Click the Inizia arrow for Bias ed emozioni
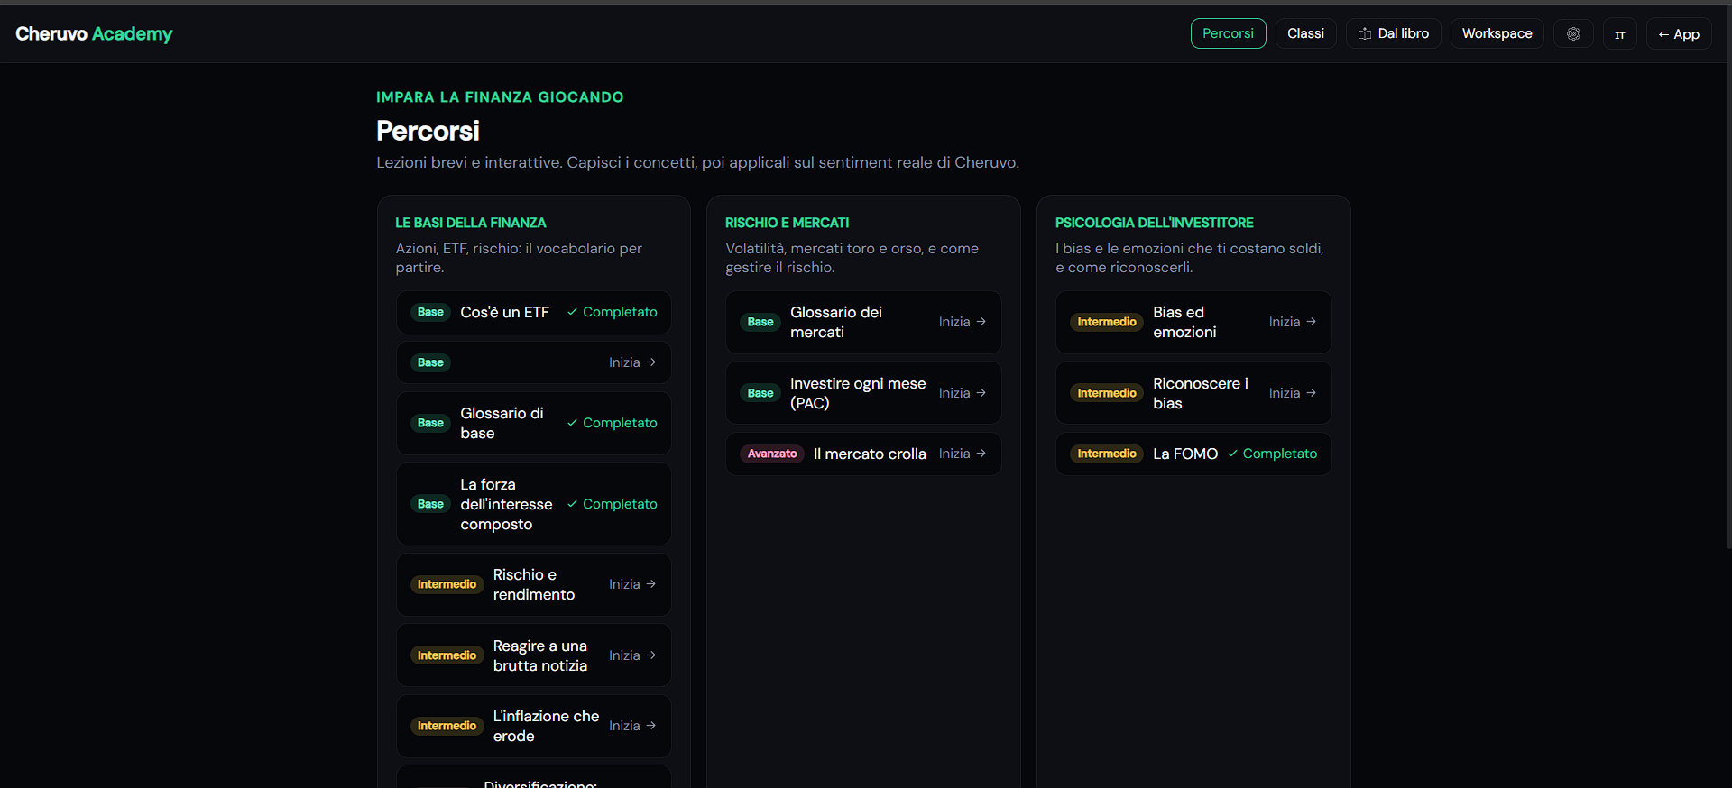This screenshot has height=788, width=1732. click(1312, 322)
